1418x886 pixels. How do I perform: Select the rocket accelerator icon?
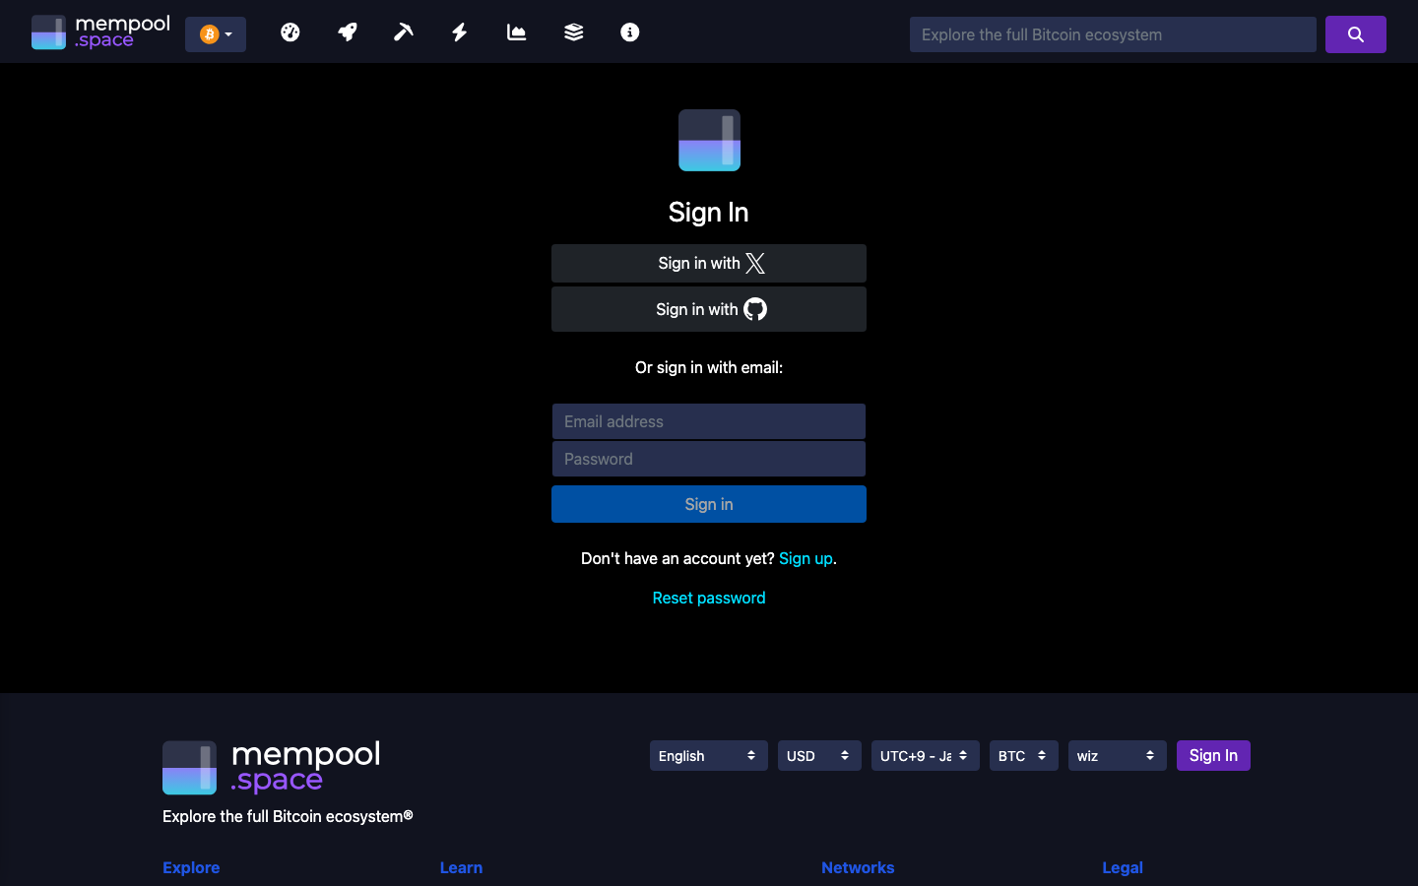[x=347, y=32]
